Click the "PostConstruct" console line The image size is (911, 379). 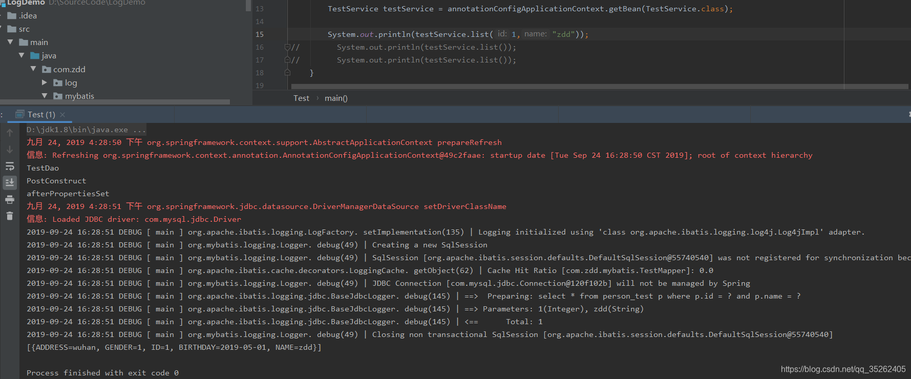pyautogui.click(x=56, y=181)
